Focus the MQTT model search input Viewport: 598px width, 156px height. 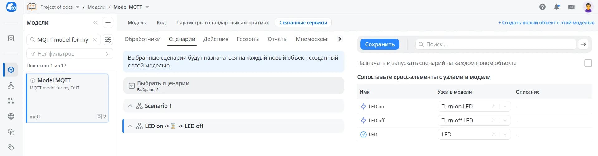[63, 40]
